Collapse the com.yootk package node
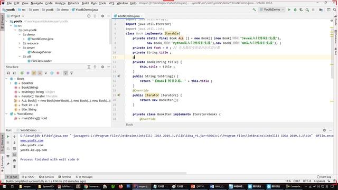338x190 pixels. (x=15, y=30)
